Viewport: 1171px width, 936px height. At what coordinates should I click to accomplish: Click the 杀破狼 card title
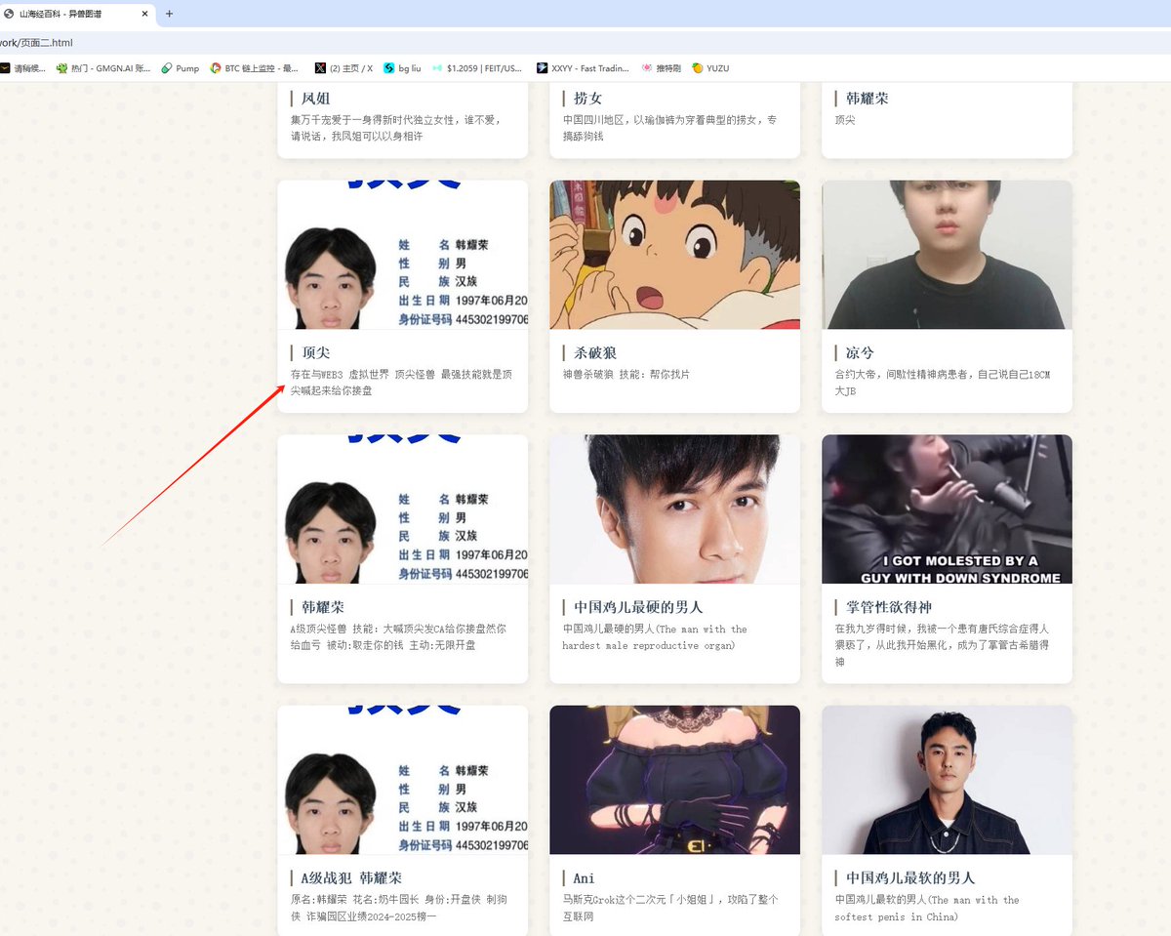(595, 352)
